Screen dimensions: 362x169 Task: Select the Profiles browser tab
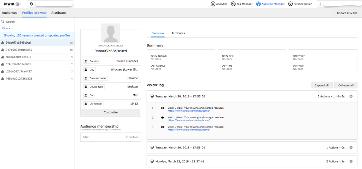click(x=34, y=13)
